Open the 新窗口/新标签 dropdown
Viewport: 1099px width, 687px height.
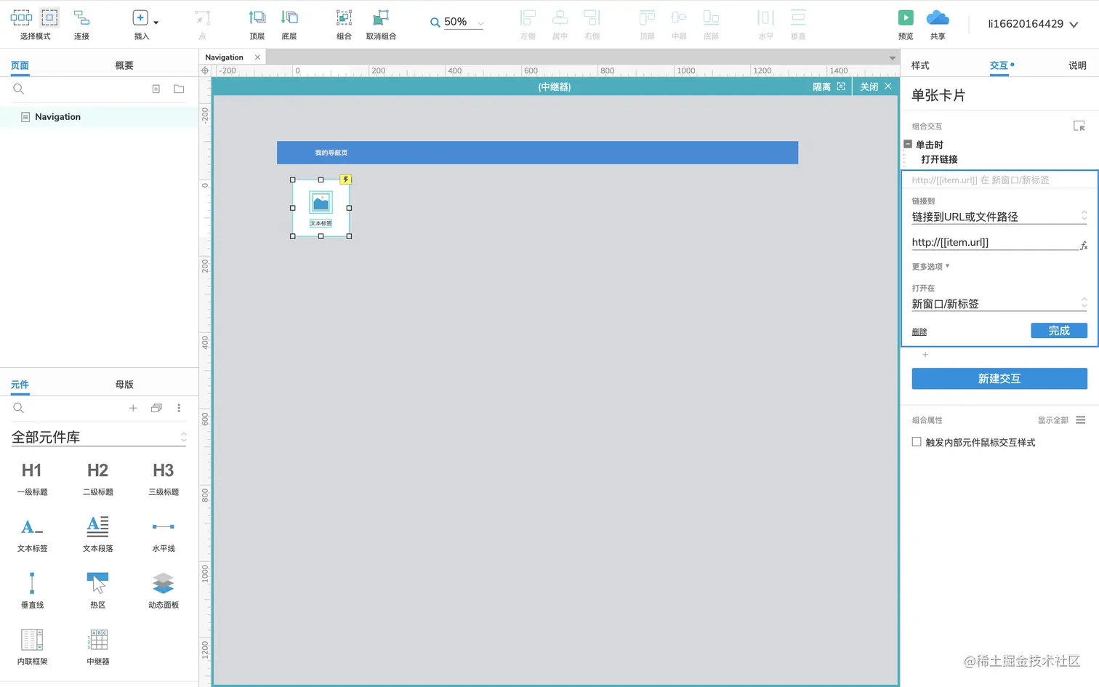(x=999, y=304)
